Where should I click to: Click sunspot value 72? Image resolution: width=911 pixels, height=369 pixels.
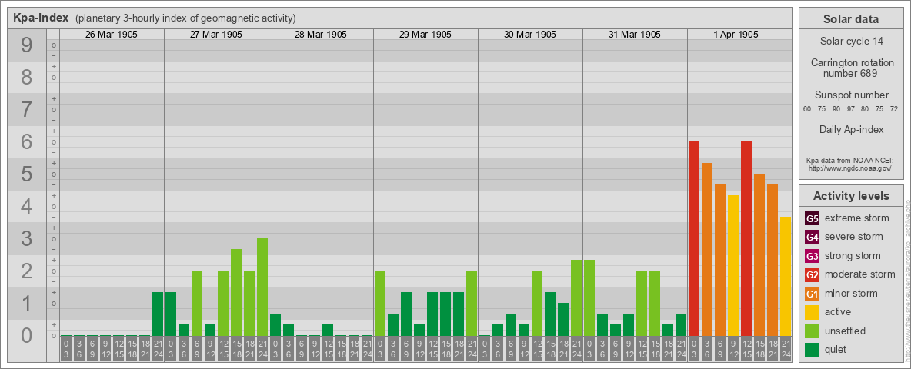coord(893,109)
